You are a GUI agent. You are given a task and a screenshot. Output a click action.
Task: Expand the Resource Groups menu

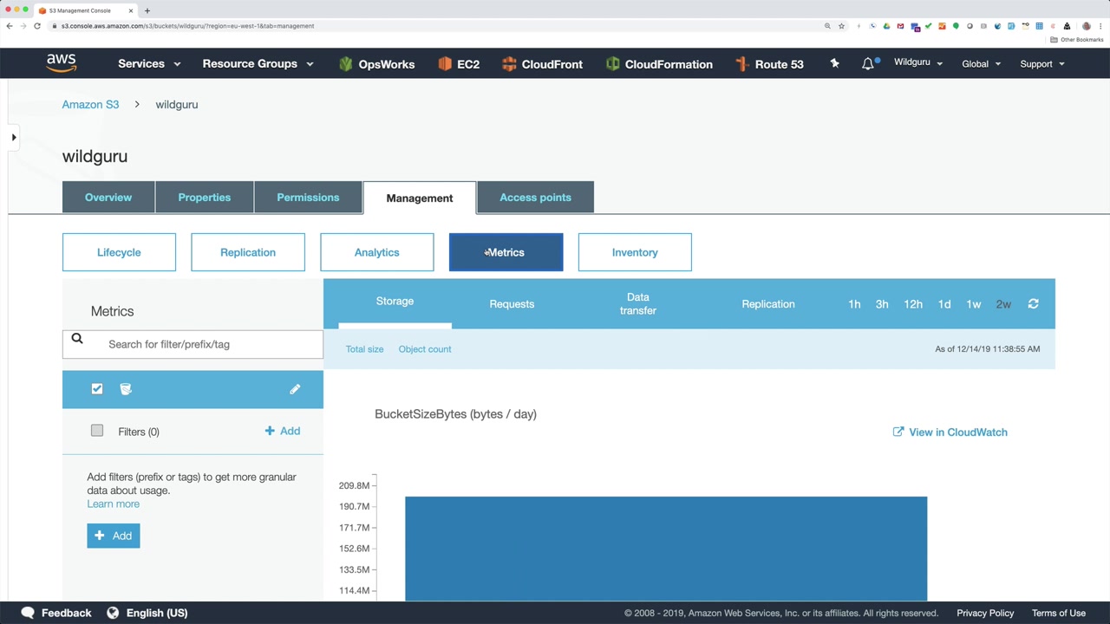(x=258, y=63)
